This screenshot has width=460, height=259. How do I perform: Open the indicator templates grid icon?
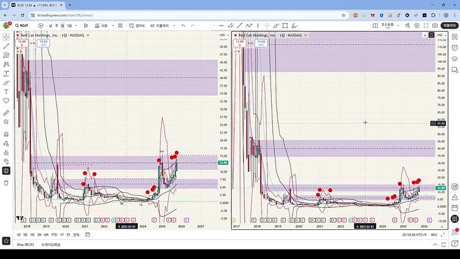(x=120, y=25)
